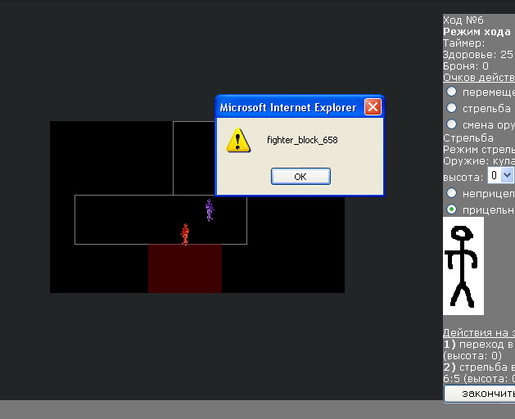Image resolution: width=515 pixels, height=419 pixels.
Task: Click the 'Очков действия' underlined text
Action: [x=479, y=78]
